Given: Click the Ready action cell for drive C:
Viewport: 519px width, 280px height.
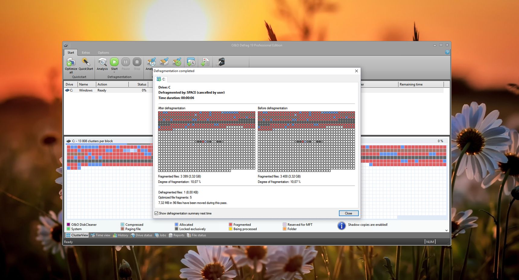Looking at the screenshot, I should click(x=102, y=90).
